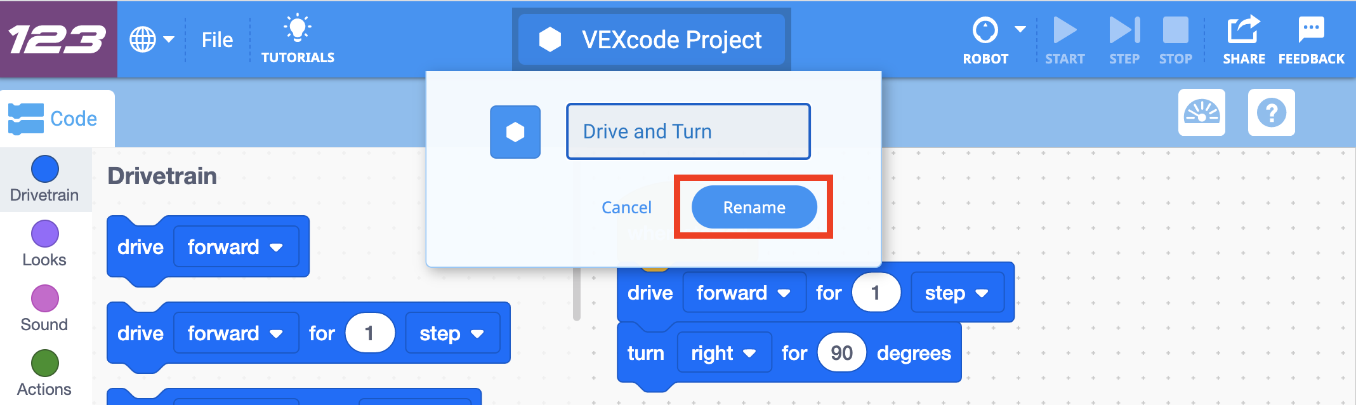
Task: Open right direction dropdown in turn block
Action: [724, 352]
